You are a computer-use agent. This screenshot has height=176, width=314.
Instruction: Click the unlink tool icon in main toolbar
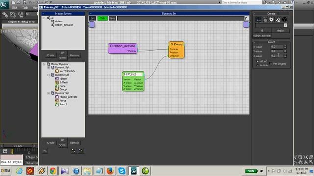(13, 15)
